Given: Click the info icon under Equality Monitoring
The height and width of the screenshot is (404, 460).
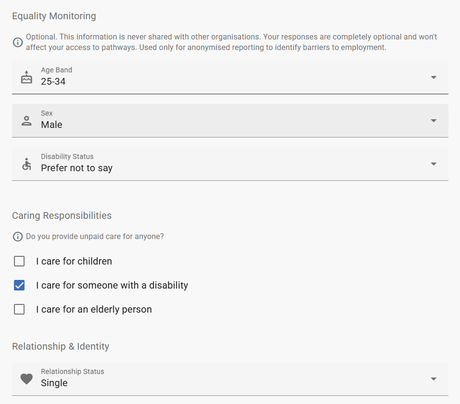Looking at the screenshot, I should click(18, 42).
